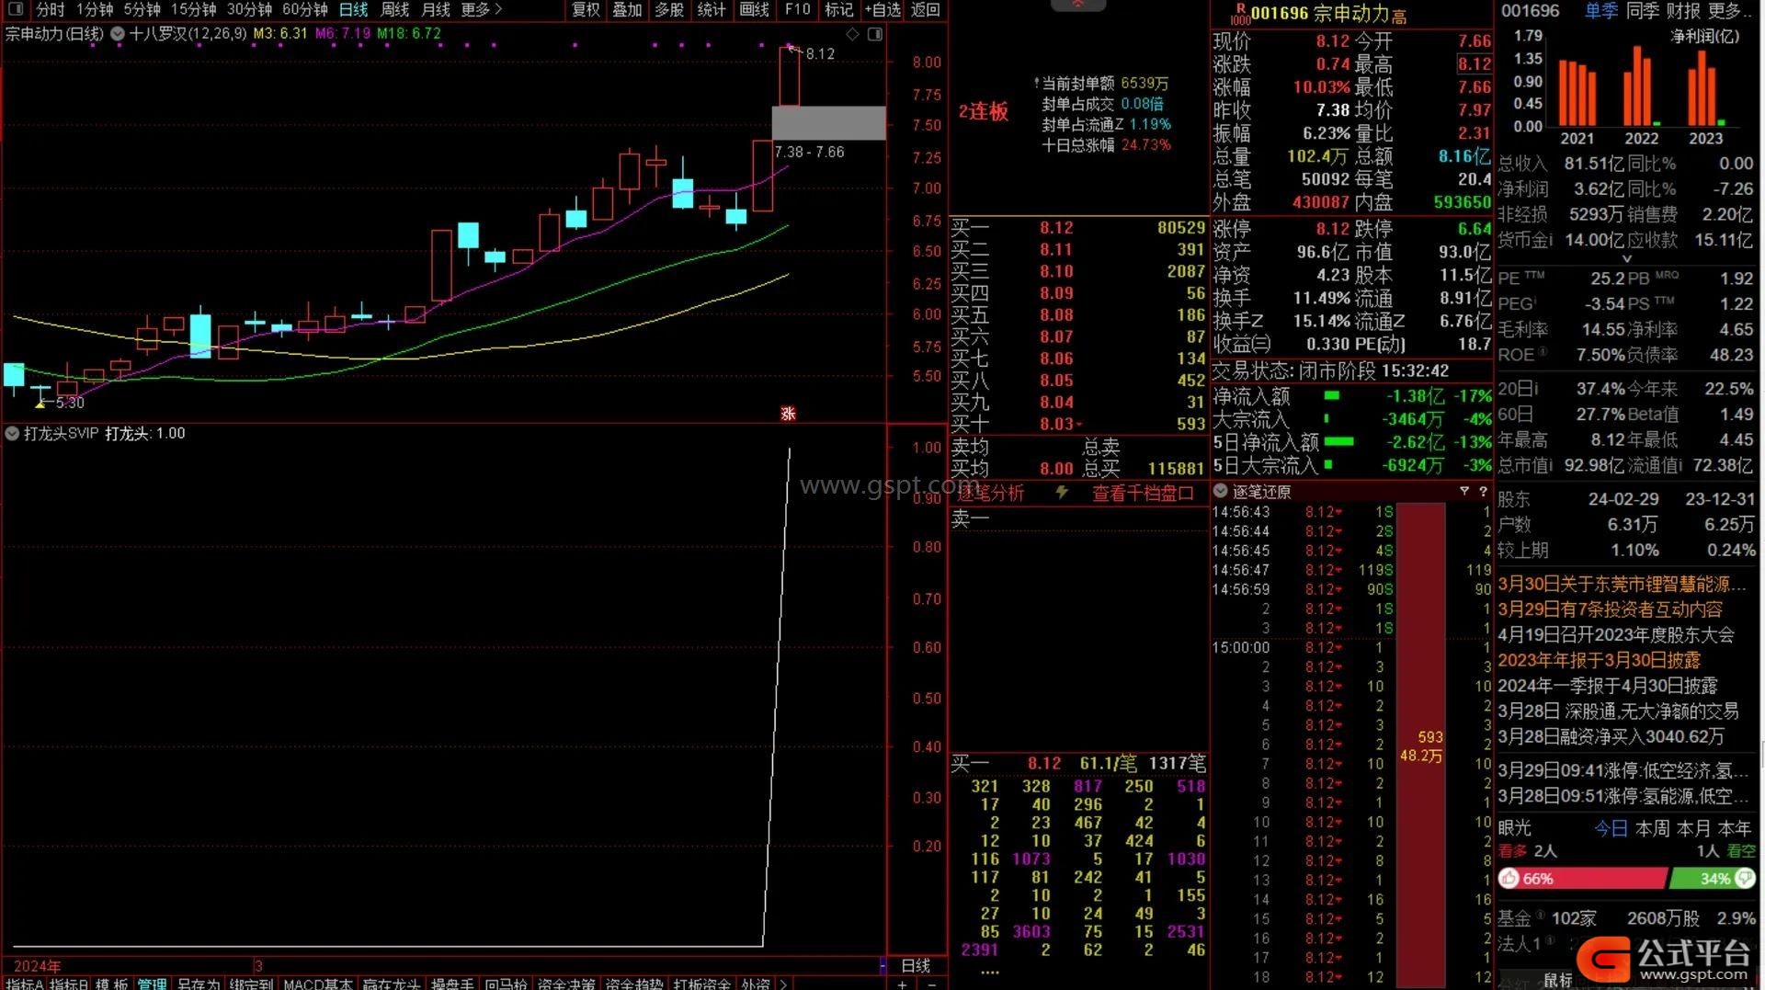Click the yellow marker at 5.30 low
The image size is (1765, 990).
40,403
